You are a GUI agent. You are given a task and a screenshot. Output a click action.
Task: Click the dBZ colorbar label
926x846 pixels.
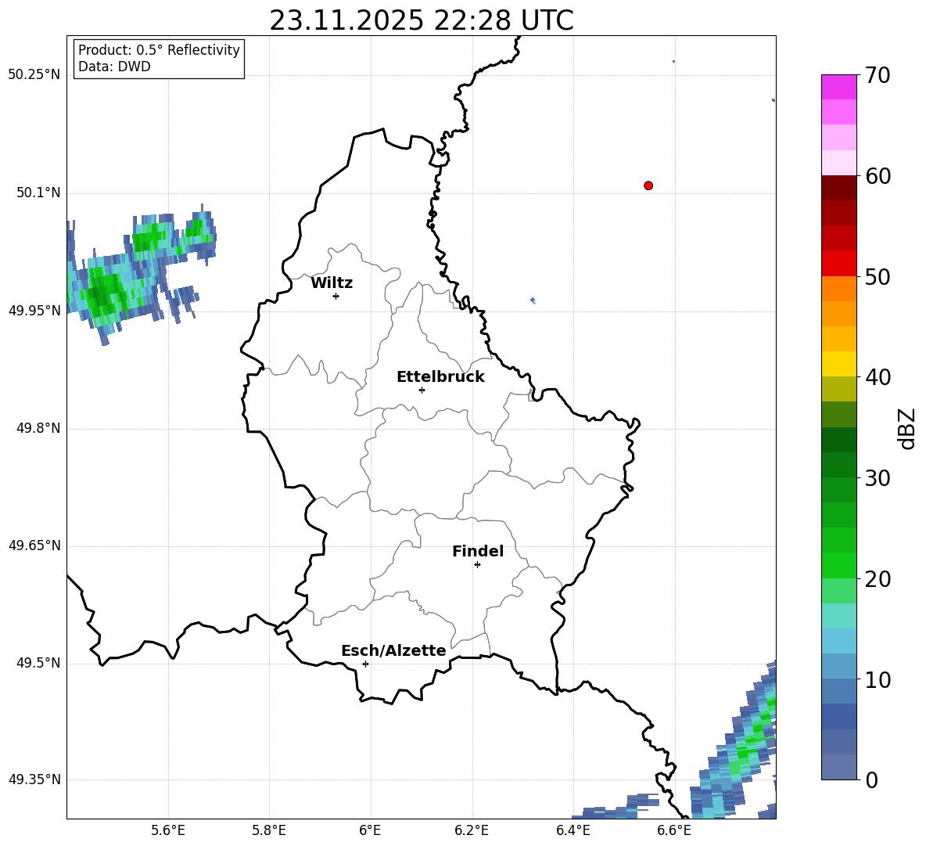click(x=906, y=428)
